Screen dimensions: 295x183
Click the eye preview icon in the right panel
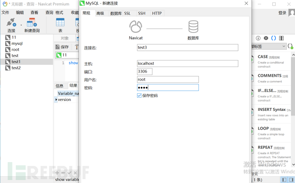pos(266,38)
